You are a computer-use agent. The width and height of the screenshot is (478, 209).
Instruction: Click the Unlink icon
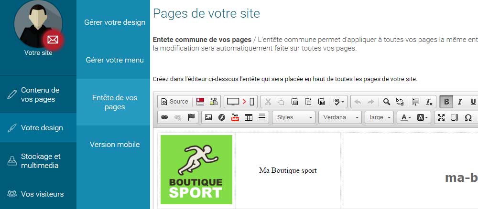pyautogui.click(x=178, y=117)
